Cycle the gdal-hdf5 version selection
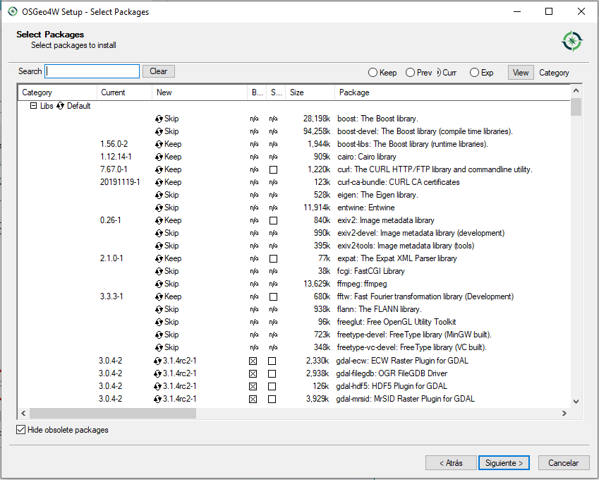 point(157,386)
